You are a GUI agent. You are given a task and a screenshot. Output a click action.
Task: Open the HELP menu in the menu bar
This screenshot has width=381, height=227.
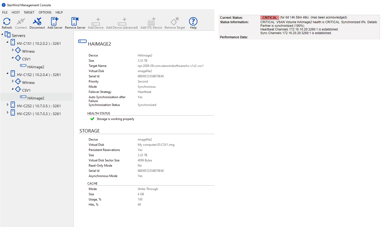pos(59,12)
